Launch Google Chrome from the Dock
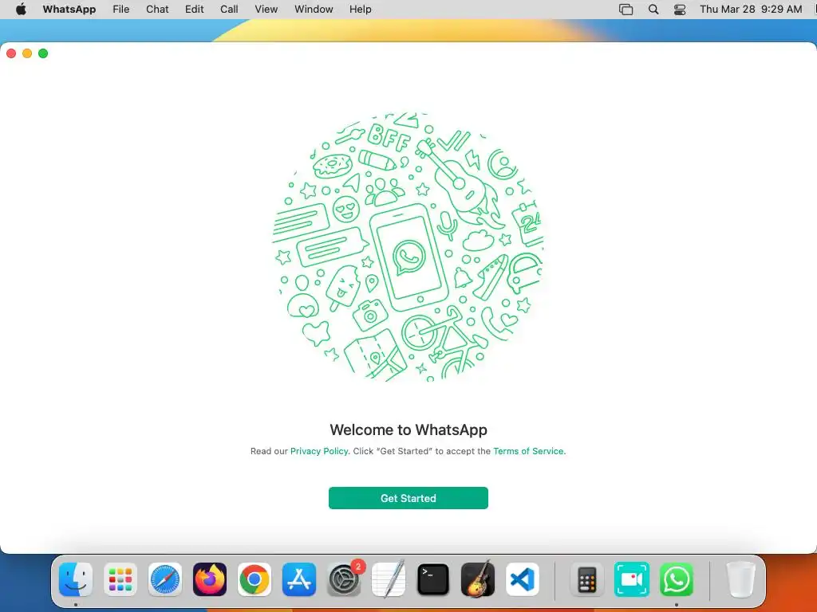817x612 pixels. (x=255, y=579)
